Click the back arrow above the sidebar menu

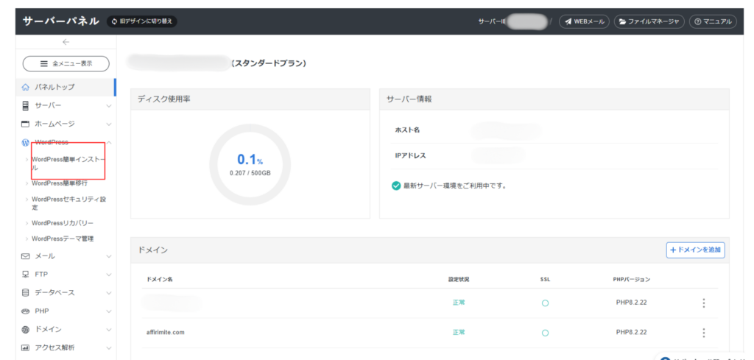[66, 42]
